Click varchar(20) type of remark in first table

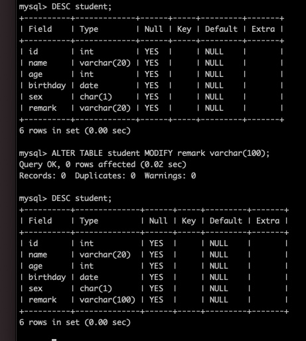pyautogui.click(x=105, y=108)
